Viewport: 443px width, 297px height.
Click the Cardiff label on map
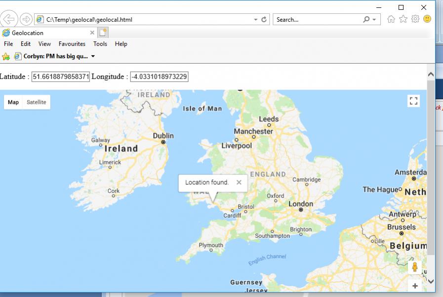pyautogui.click(x=232, y=215)
